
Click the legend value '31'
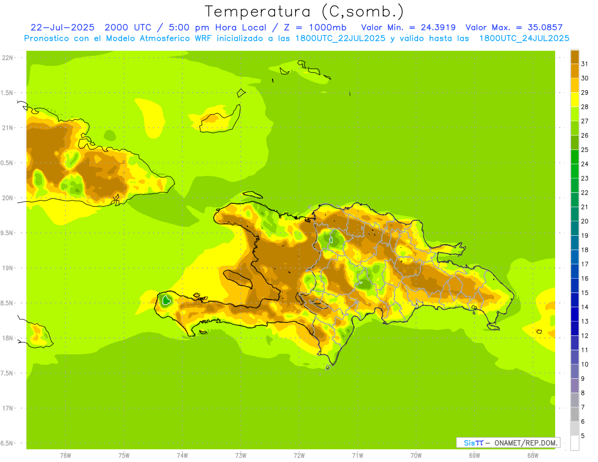585,64
